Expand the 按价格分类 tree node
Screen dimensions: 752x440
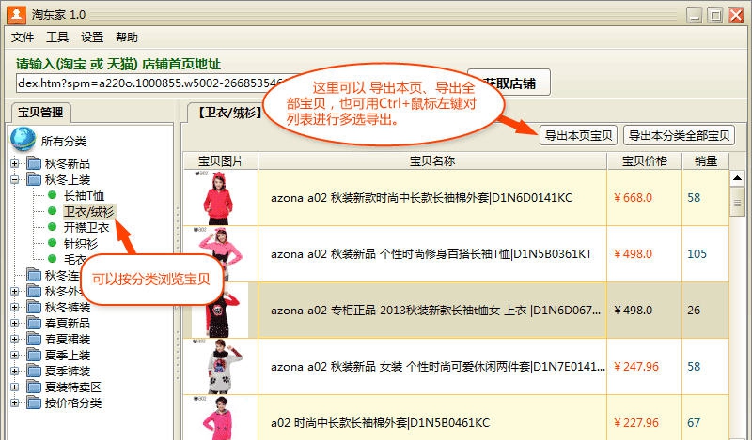[14, 403]
